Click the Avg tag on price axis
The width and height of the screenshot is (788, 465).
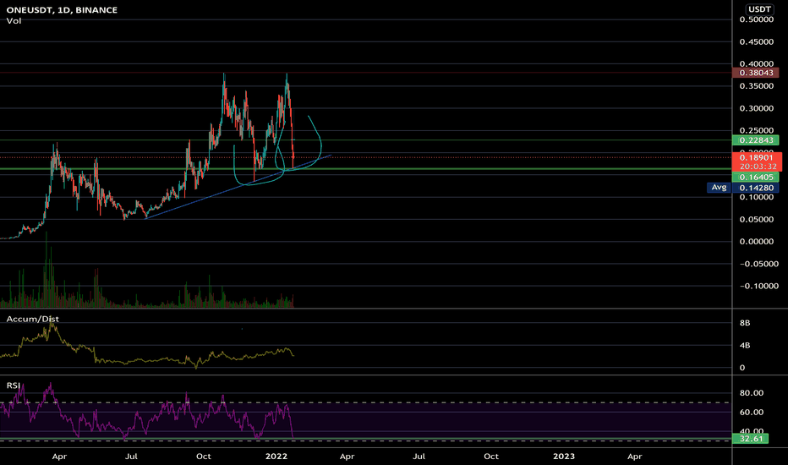(x=719, y=188)
